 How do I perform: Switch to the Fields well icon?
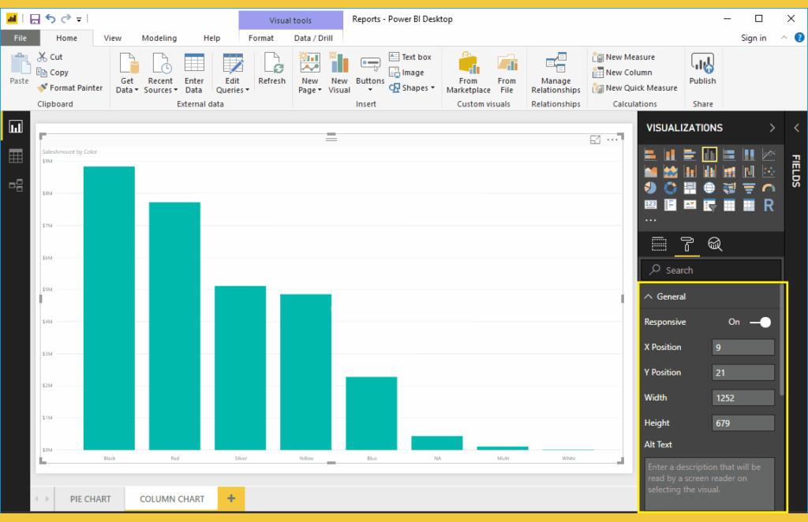(659, 244)
